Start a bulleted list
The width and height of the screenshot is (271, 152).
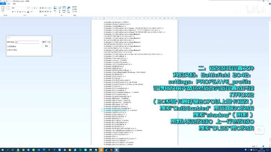[46, 8]
